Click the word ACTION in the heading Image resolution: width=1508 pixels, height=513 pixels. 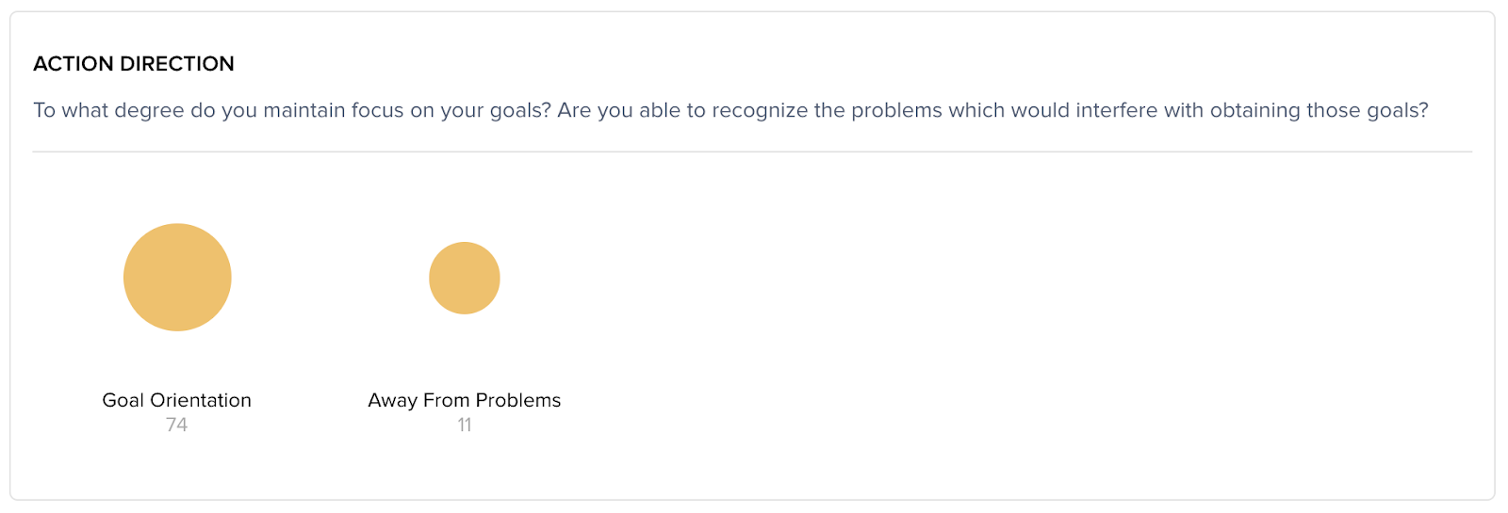coord(73,64)
